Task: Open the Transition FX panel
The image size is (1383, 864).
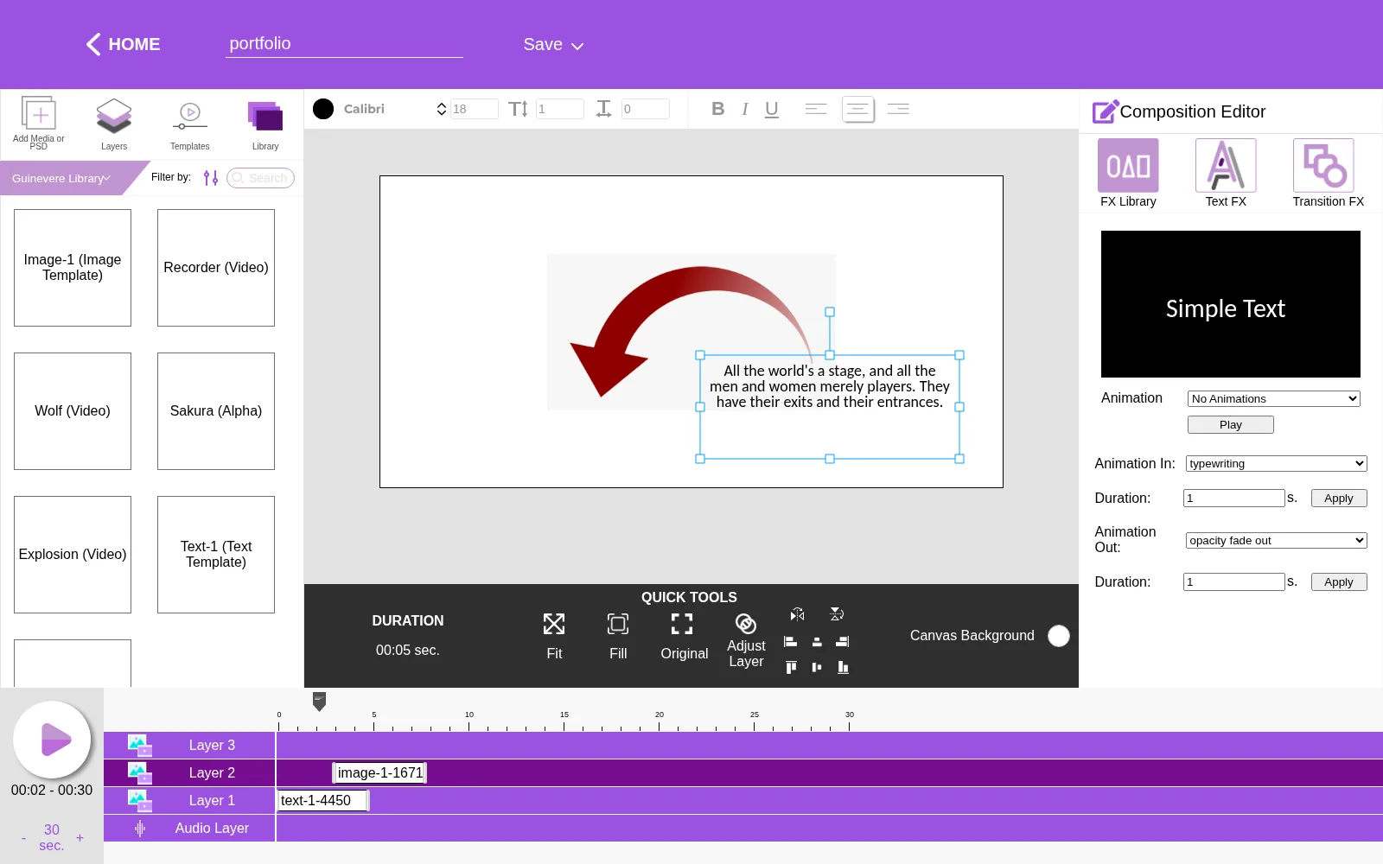Action: click(1328, 173)
